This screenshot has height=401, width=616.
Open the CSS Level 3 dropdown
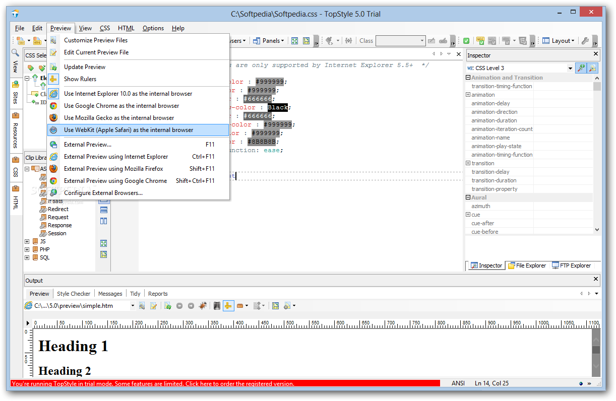(x=570, y=68)
